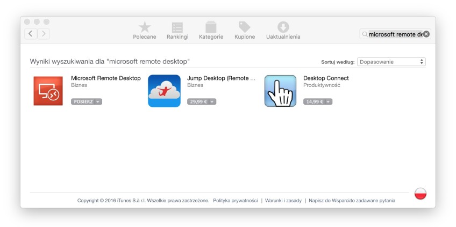Click the 14,99 € price button
The image size is (456, 227).
click(314, 101)
